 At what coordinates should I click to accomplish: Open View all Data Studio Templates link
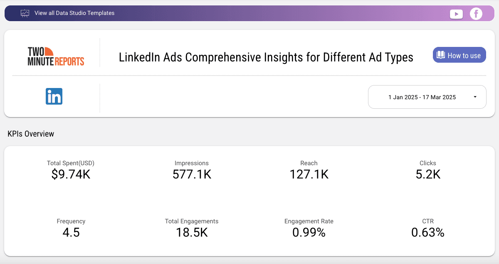click(x=74, y=13)
